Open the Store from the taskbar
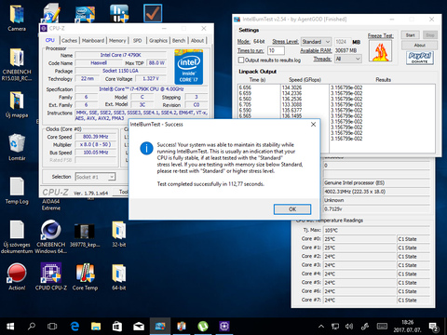 117,327
